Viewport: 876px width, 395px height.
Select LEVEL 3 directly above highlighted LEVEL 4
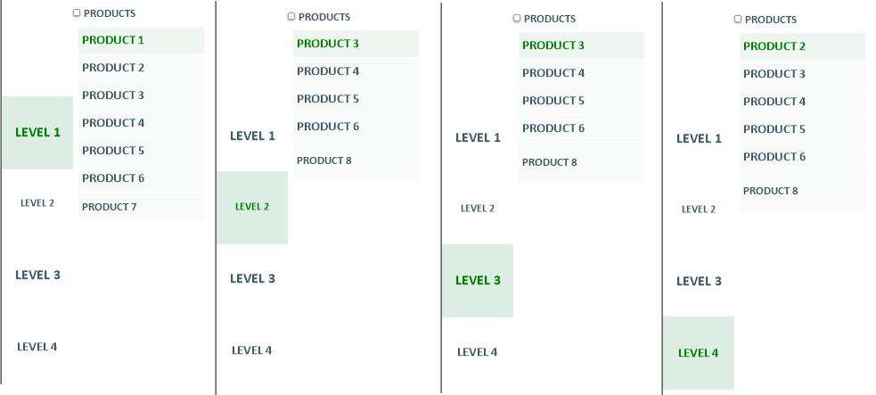(699, 281)
